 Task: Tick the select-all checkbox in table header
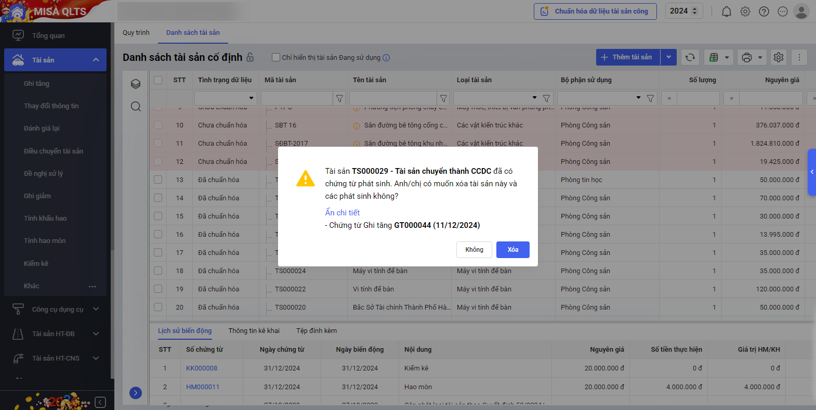pyautogui.click(x=158, y=80)
